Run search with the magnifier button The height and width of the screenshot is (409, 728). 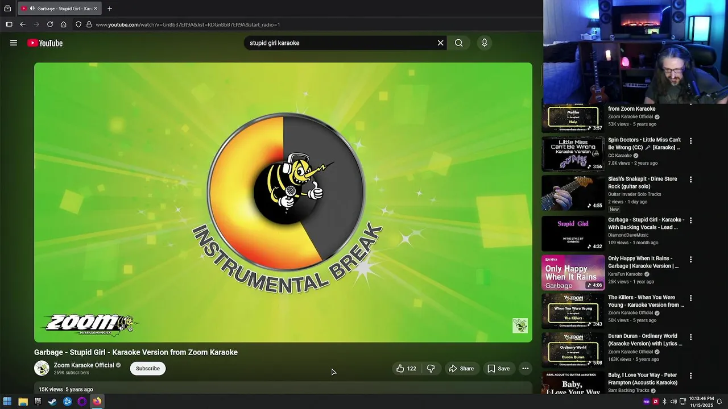tap(458, 43)
